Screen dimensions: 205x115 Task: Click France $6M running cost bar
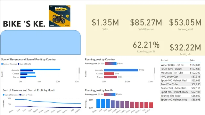click(x=111, y=77)
